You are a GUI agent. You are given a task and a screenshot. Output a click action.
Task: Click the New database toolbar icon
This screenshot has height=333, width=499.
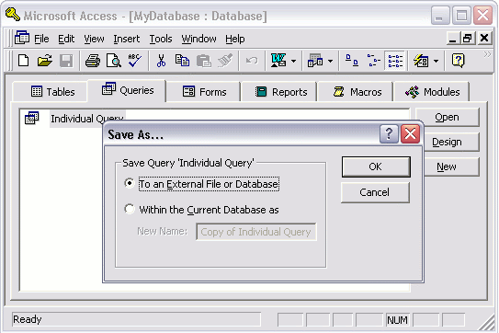point(24,61)
